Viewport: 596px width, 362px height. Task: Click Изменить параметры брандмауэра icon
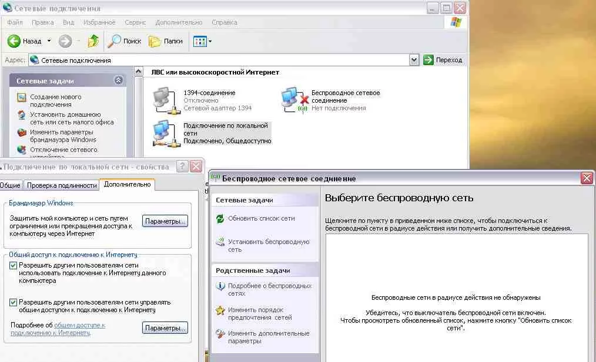pyautogui.click(x=22, y=133)
